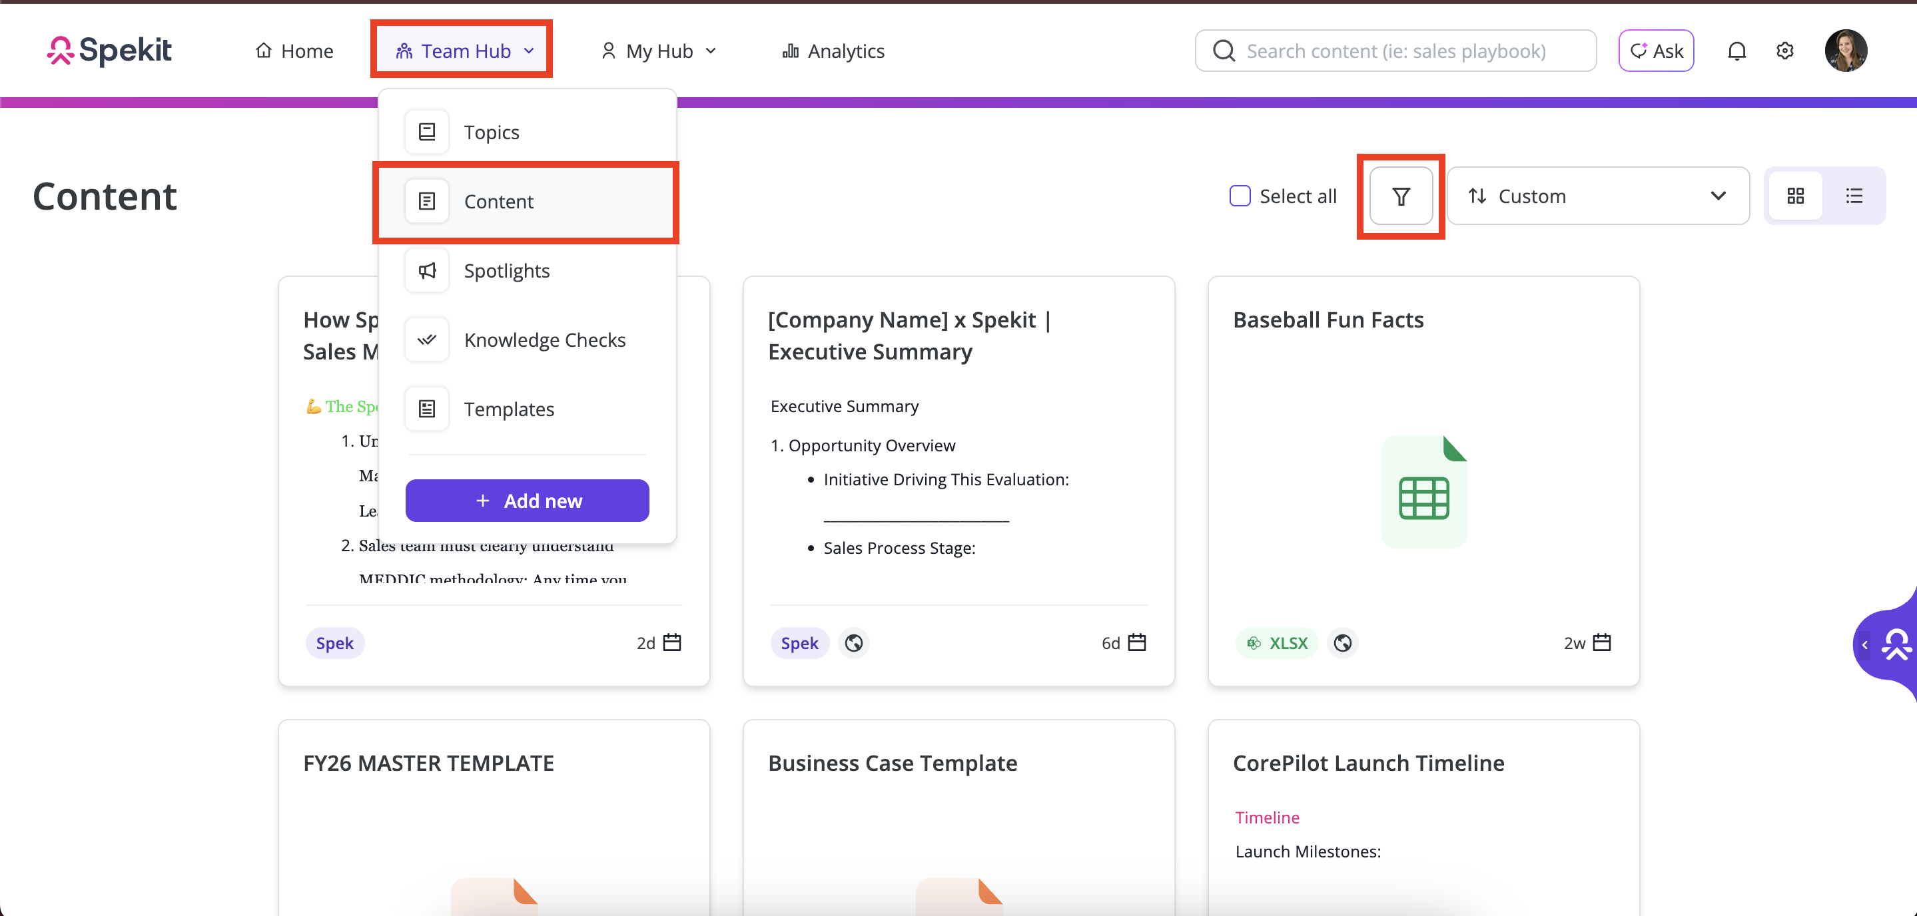
Task: Expand the Spekit sidebar widget arrow
Action: (x=1864, y=644)
